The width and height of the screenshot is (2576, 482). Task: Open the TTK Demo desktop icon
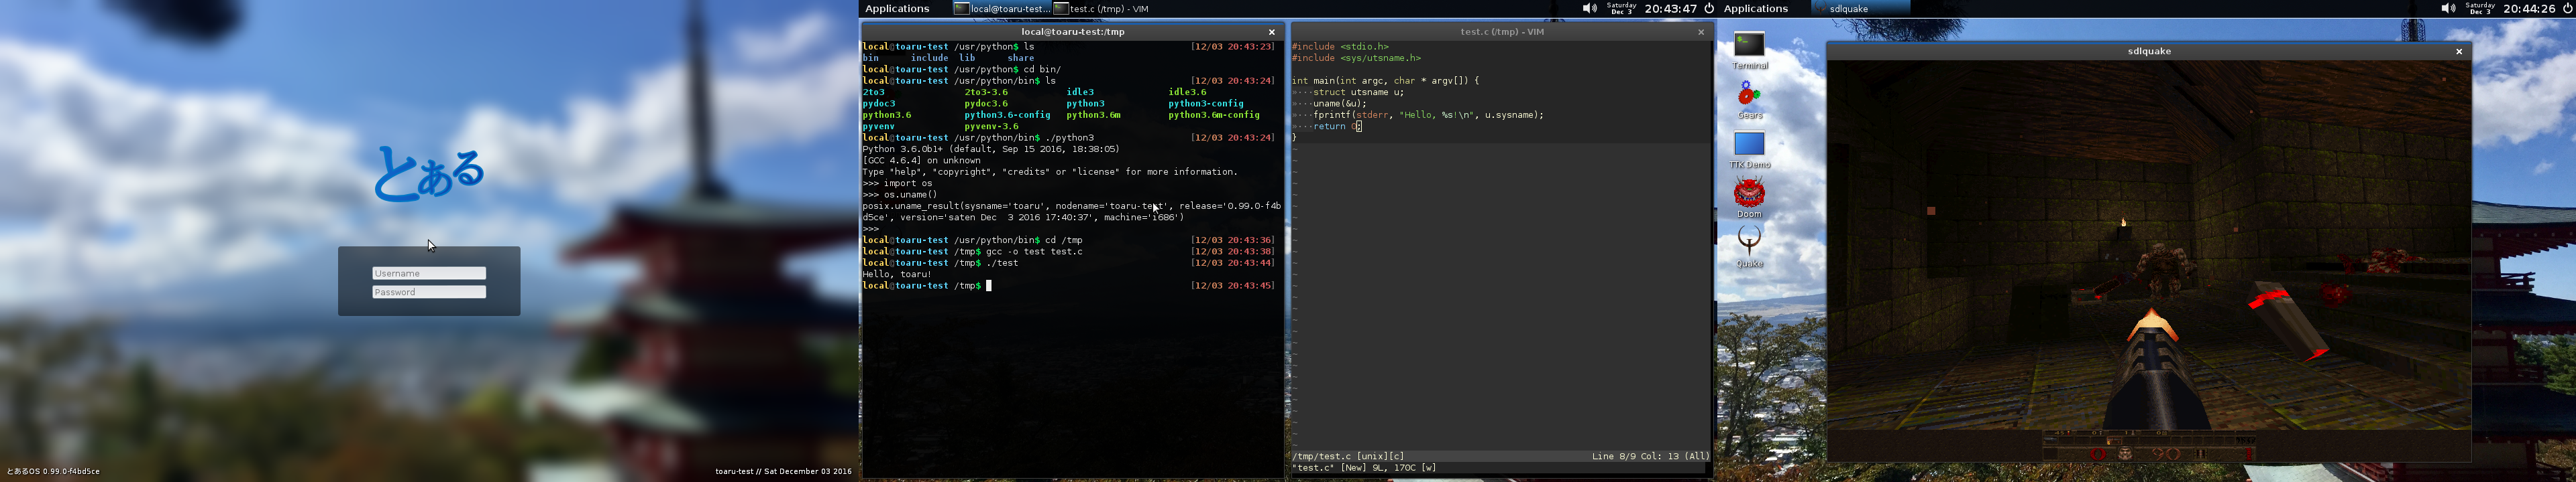click(x=1749, y=150)
